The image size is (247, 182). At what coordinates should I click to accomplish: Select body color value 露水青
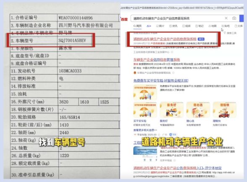point(65,48)
